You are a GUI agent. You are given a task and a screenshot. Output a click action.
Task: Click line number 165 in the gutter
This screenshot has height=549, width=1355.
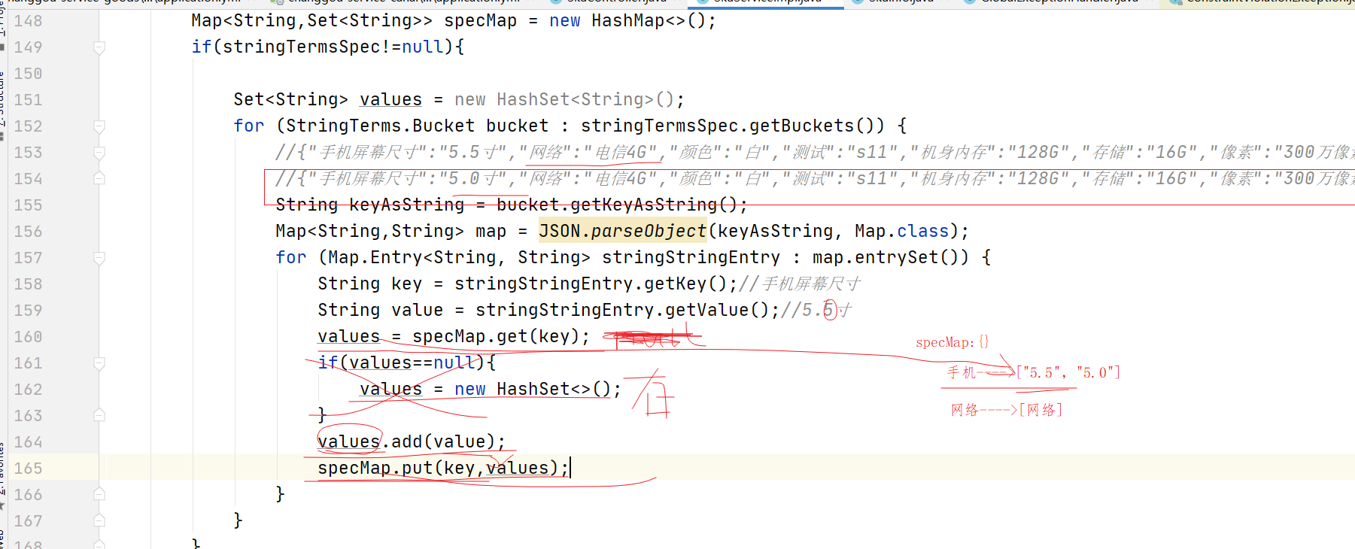point(29,469)
